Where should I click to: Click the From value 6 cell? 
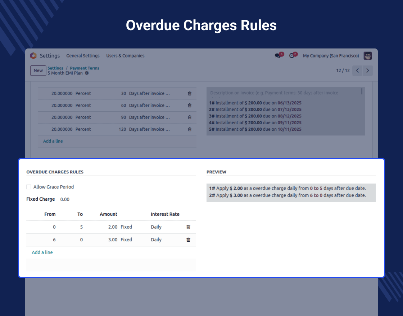(54, 240)
